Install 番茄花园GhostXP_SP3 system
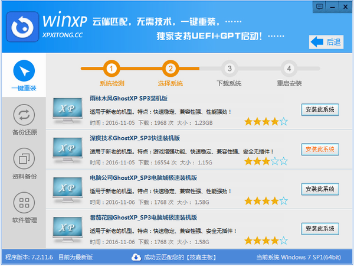 (x=320, y=228)
